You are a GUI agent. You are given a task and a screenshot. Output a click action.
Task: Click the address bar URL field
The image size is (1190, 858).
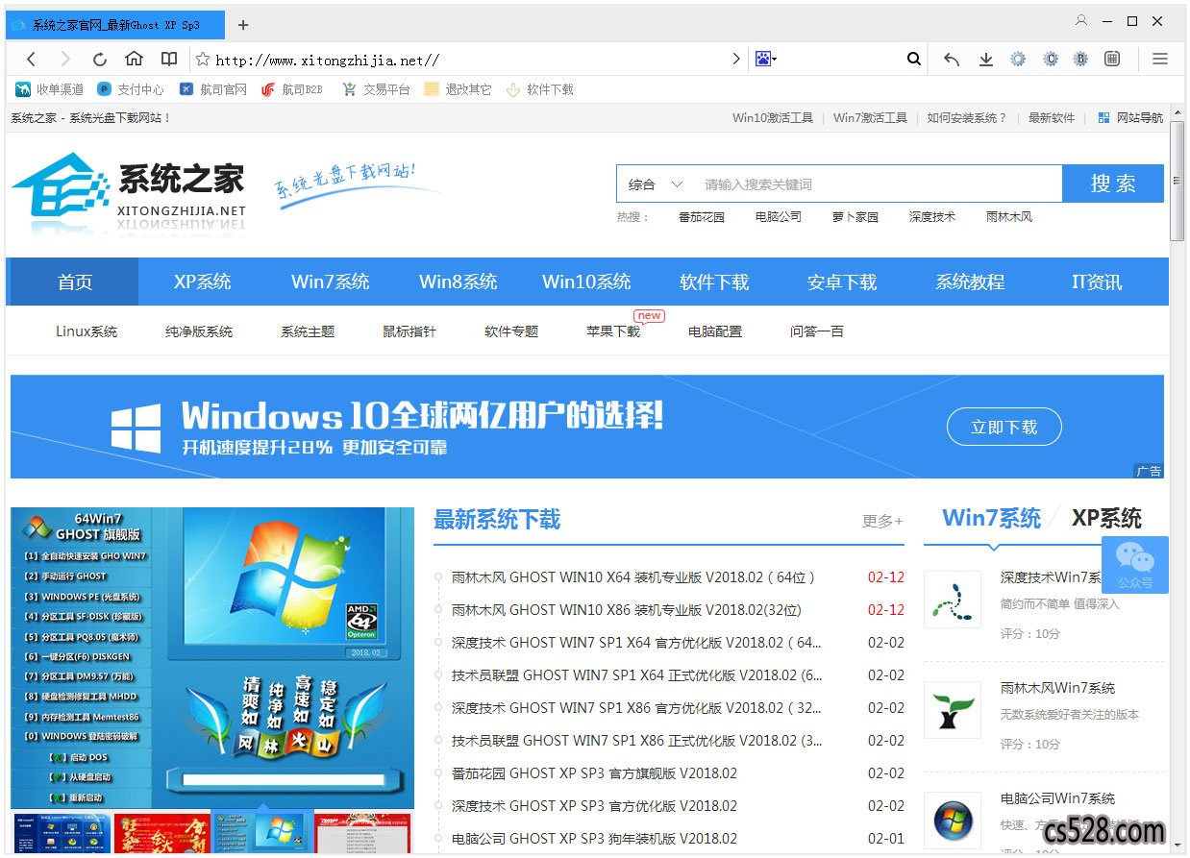click(x=469, y=60)
